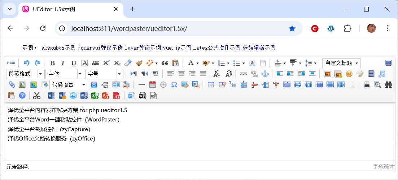Open font color picker arrow beside A
The width and height of the screenshot is (398, 180).
(197, 63)
